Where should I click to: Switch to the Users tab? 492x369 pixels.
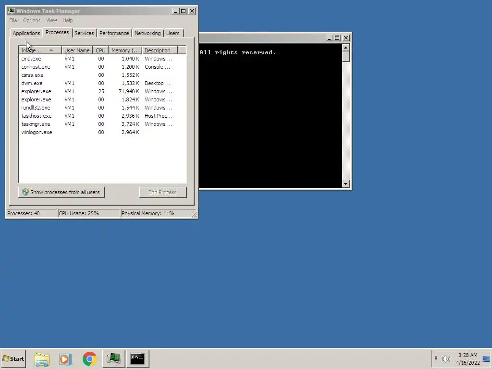point(173,33)
